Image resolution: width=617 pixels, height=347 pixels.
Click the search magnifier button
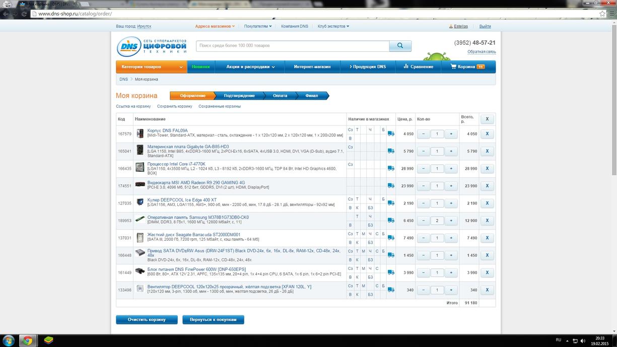400,46
